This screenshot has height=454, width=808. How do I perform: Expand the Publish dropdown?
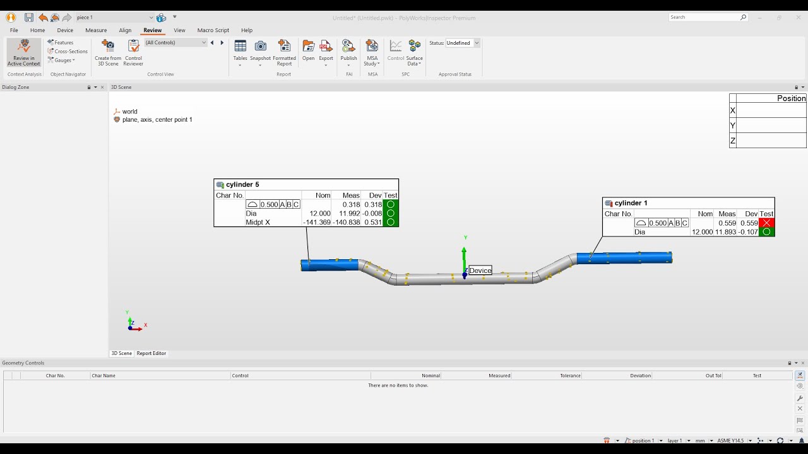pos(348,65)
